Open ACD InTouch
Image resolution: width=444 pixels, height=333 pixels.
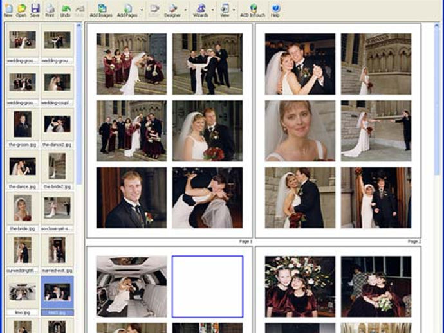[253, 10]
